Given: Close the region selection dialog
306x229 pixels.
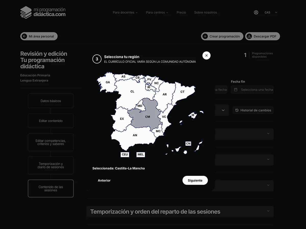Looking at the screenshot, I should coord(207,55).
